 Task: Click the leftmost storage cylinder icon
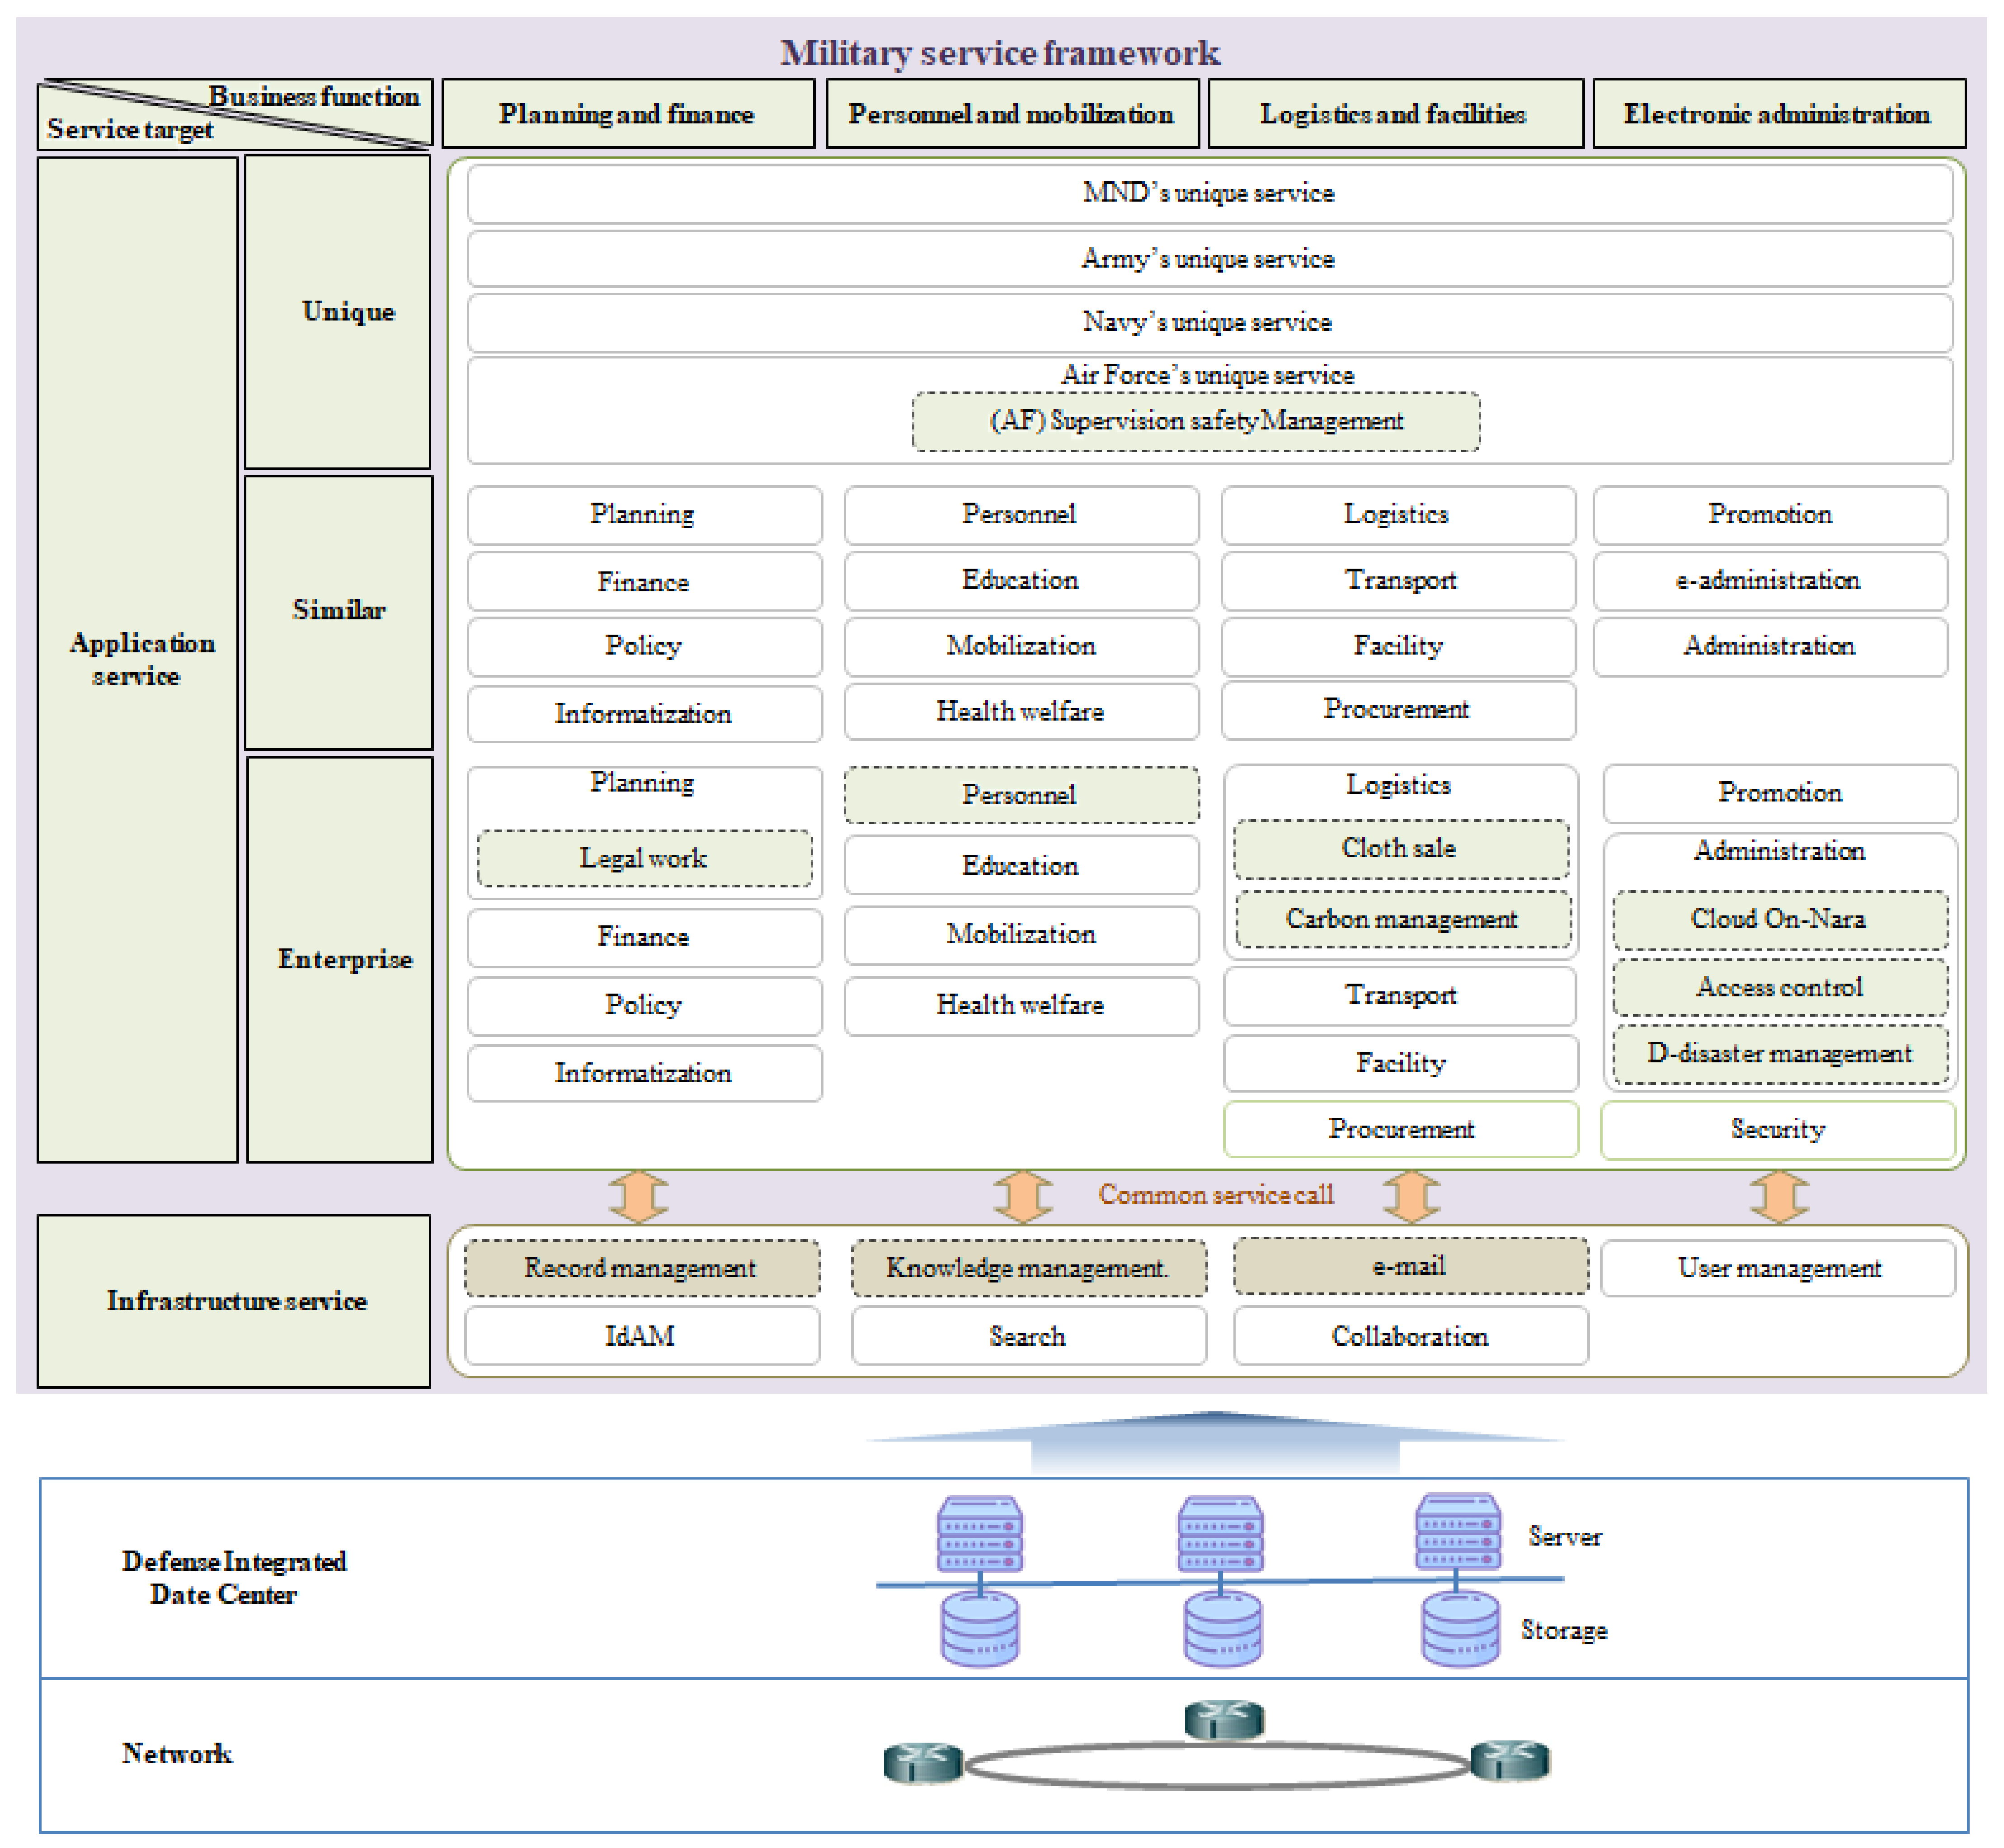pos(979,1629)
